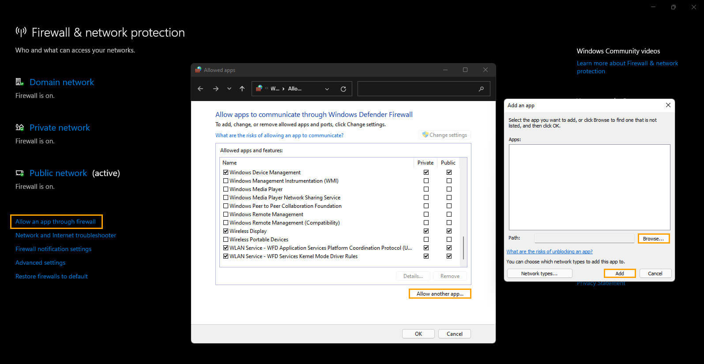Click Allowed apps title bar firewall icon
The image size is (704, 364).
(198, 70)
